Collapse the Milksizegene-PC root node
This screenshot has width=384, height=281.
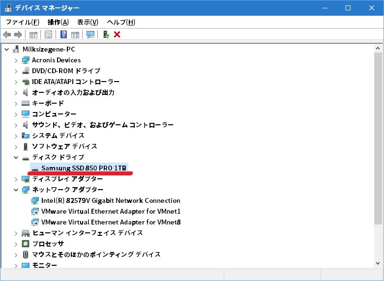(7, 50)
